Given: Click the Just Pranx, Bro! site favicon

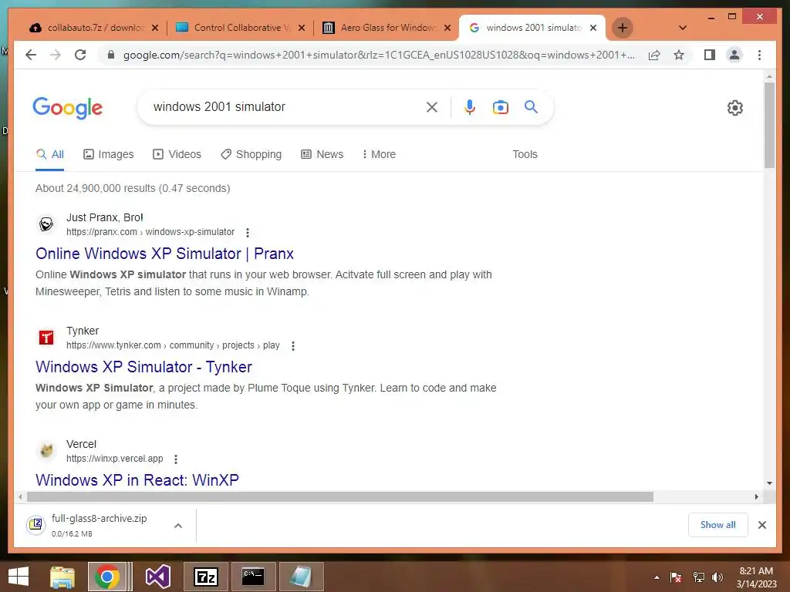Looking at the screenshot, I should [x=46, y=224].
